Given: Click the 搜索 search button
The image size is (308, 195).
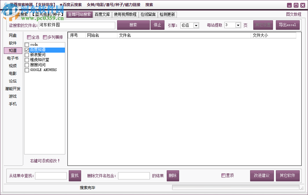Looking at the screenshot, I should click(133, 25).
